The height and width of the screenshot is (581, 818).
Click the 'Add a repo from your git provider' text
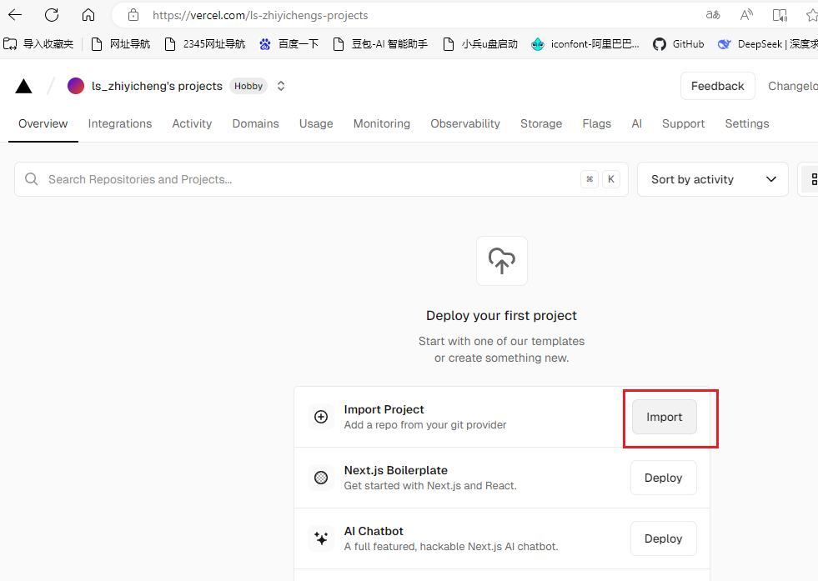(425, 424)
